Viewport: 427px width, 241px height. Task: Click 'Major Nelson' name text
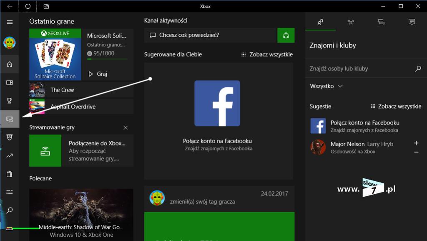[x=347, y=144]
